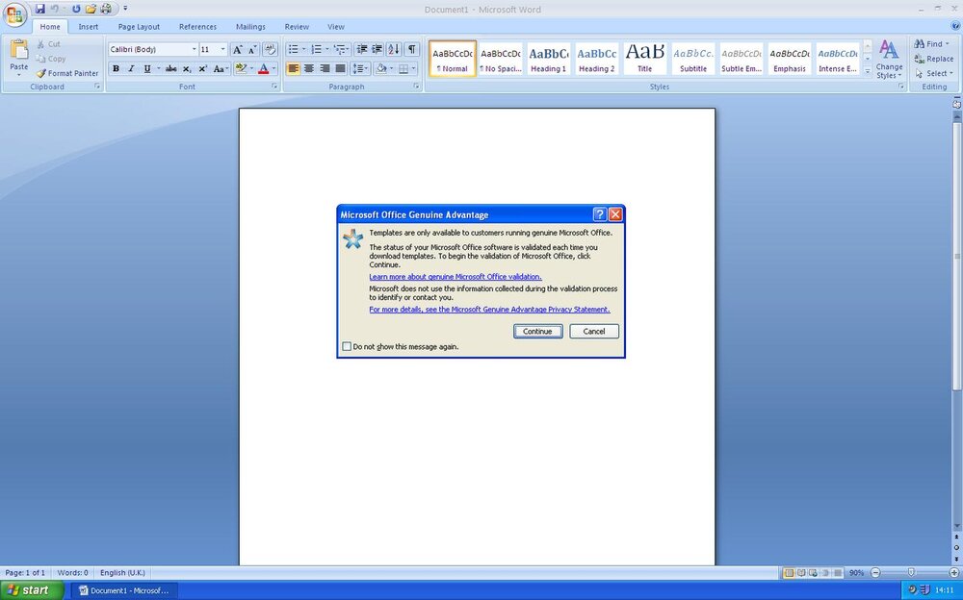Open the Select dropdown in Editing group
The height and width of the screenshot is (600, 963).
coord(933,74)
